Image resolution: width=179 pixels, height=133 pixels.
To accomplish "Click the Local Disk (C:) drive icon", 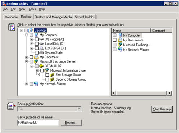I will click(x=41, y=44).
